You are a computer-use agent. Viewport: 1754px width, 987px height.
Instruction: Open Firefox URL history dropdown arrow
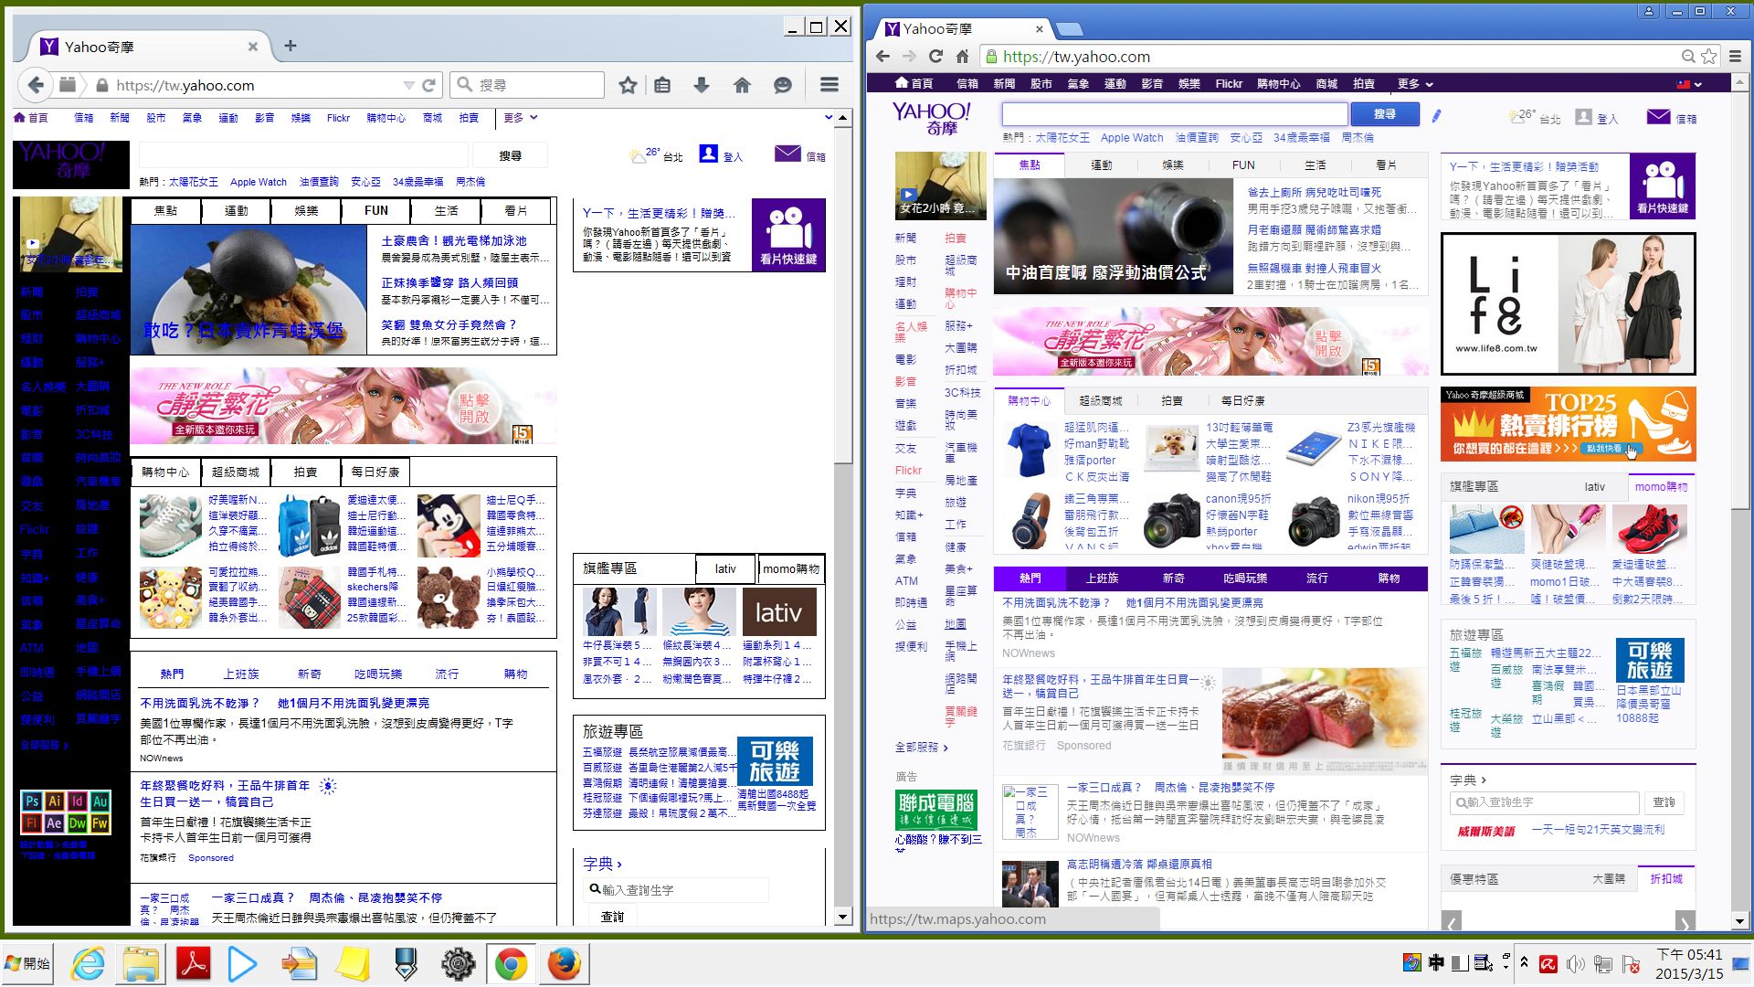[408, 85]
